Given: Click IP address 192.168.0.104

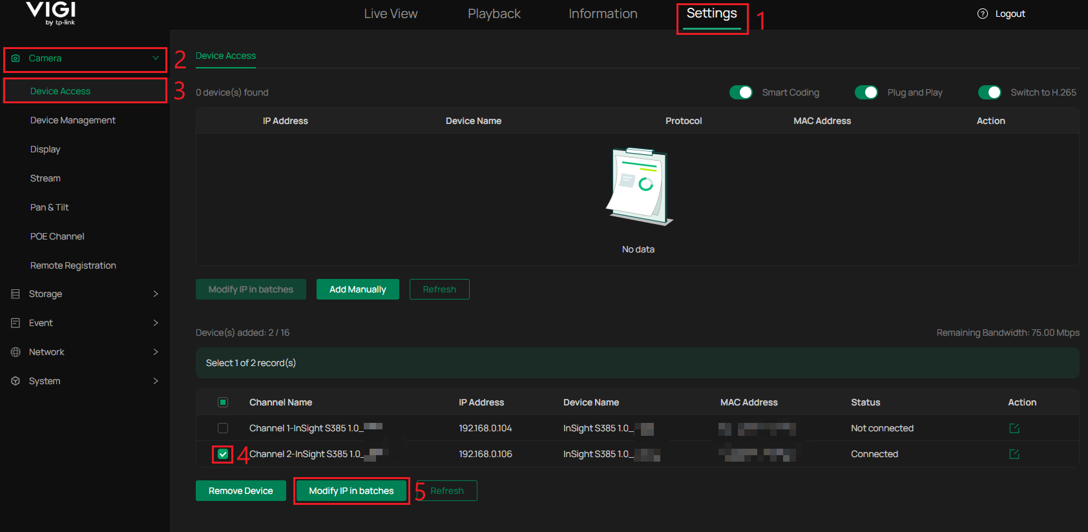Looking at the screenshot, I should (x=485, y=428).
